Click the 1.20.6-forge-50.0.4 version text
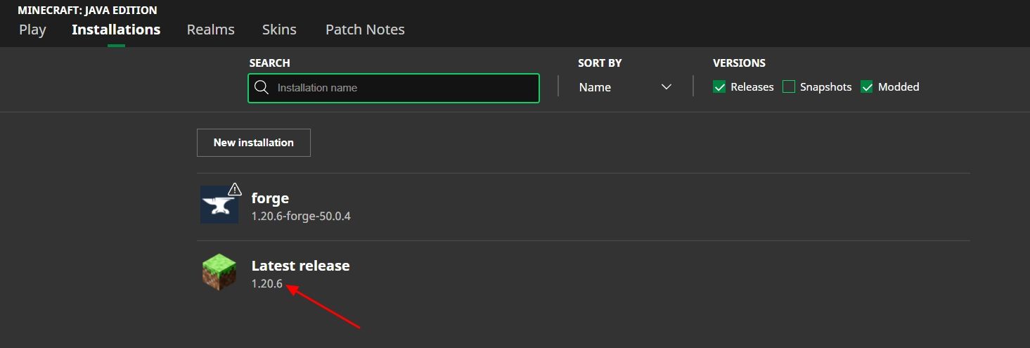The height and width of the screenshot is (348, 1030). [301, 217]
